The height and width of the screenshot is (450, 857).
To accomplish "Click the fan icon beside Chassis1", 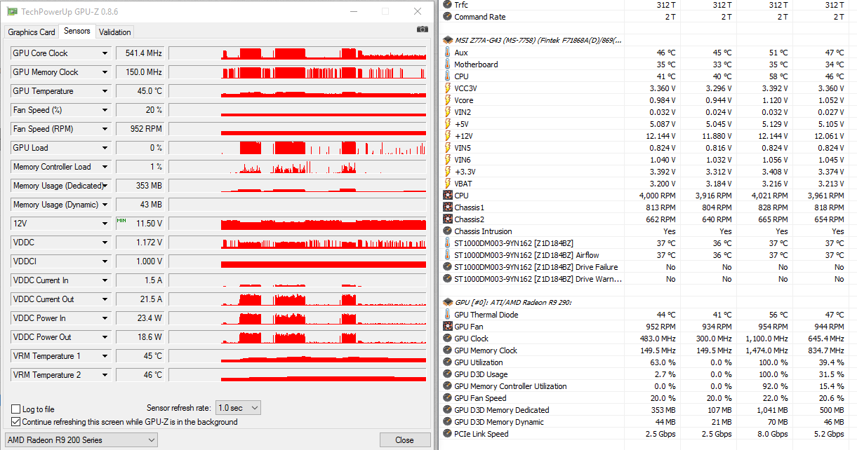I will tap(448, 207).
